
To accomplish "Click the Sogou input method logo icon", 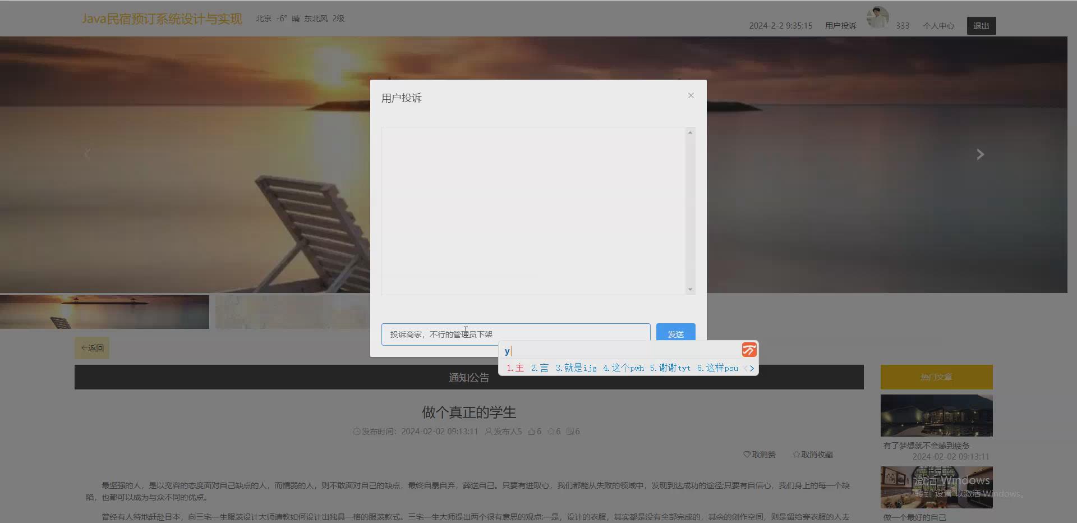I will point(748,350).
